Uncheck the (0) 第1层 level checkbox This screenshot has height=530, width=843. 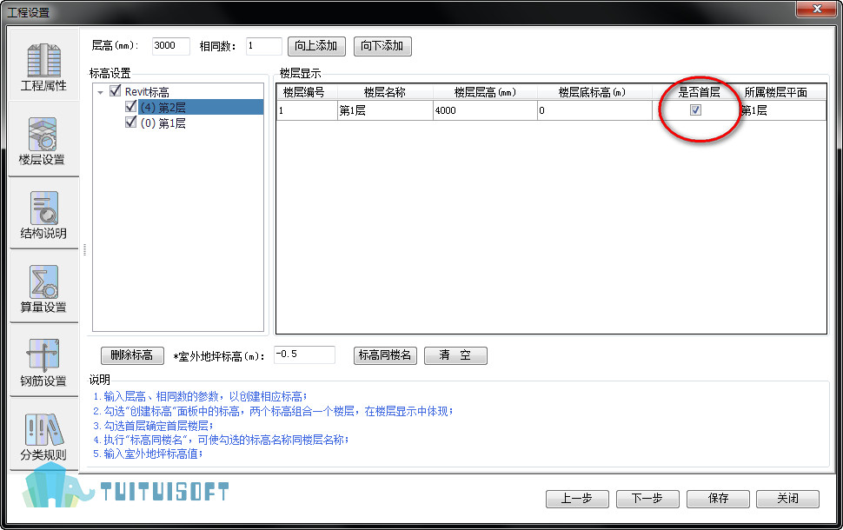click(x=131, y=123)
